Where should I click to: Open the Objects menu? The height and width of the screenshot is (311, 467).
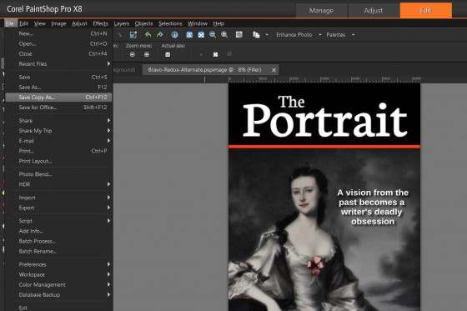(143, 23)
